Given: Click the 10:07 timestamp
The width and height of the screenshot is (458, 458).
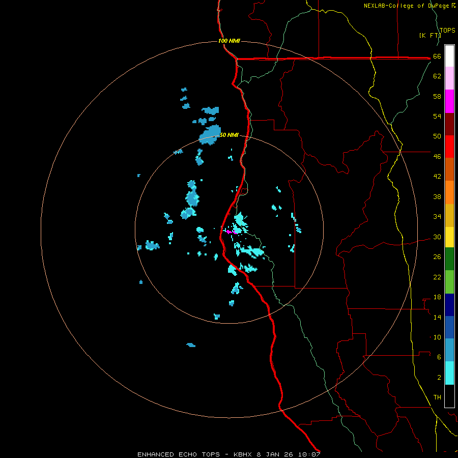Looking at the screenshot, I should coord(309,454).
